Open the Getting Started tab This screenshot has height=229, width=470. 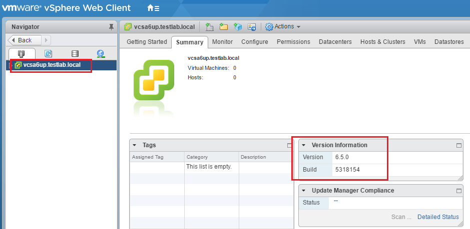[x=147, y=42]
